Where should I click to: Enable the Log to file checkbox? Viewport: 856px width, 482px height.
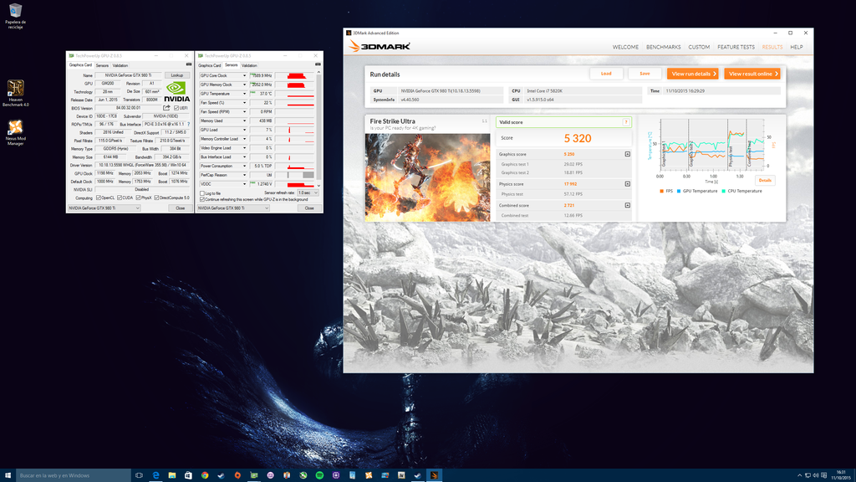pyautogui.click(x=202, y=193)
